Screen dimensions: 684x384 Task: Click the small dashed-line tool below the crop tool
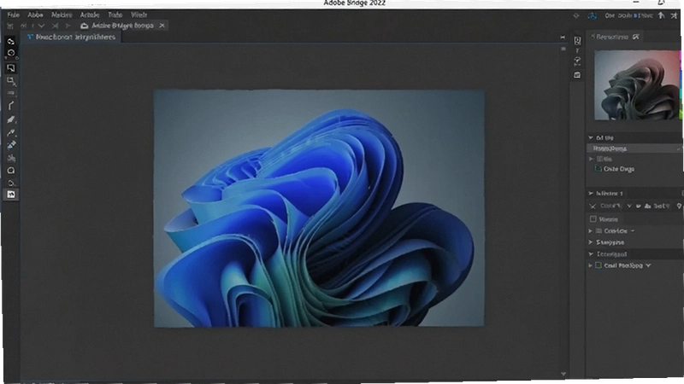11,93
